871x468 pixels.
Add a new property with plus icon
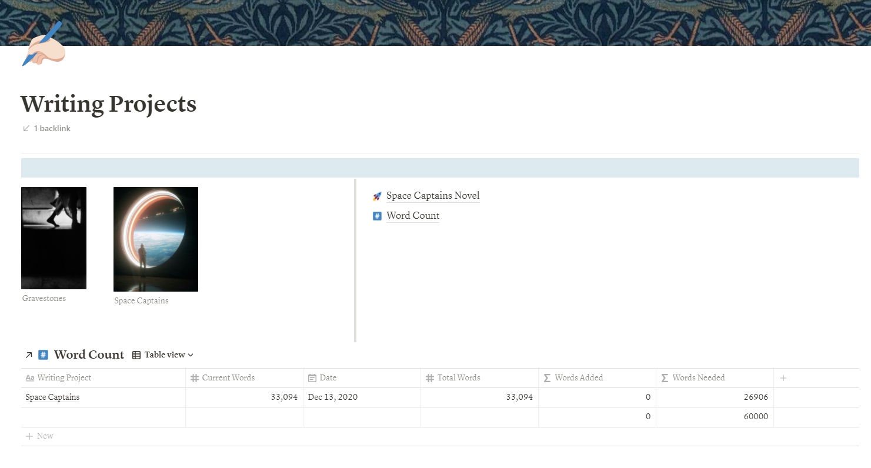(783, 378)
